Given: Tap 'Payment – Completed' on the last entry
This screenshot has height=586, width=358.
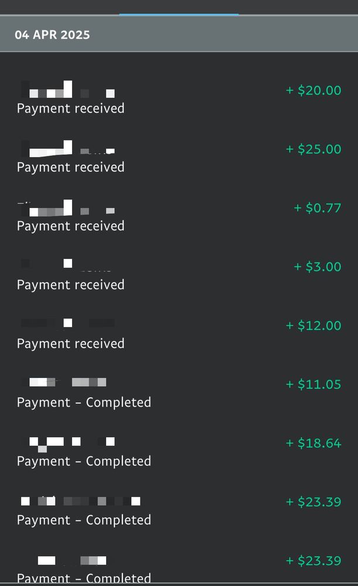Looking at the screenshot, I should [x=84, y=577].
